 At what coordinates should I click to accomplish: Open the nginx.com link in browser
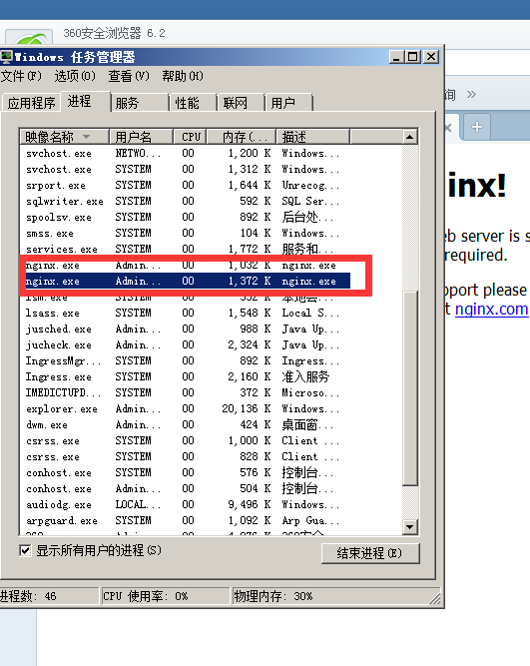tap(492, 309)
